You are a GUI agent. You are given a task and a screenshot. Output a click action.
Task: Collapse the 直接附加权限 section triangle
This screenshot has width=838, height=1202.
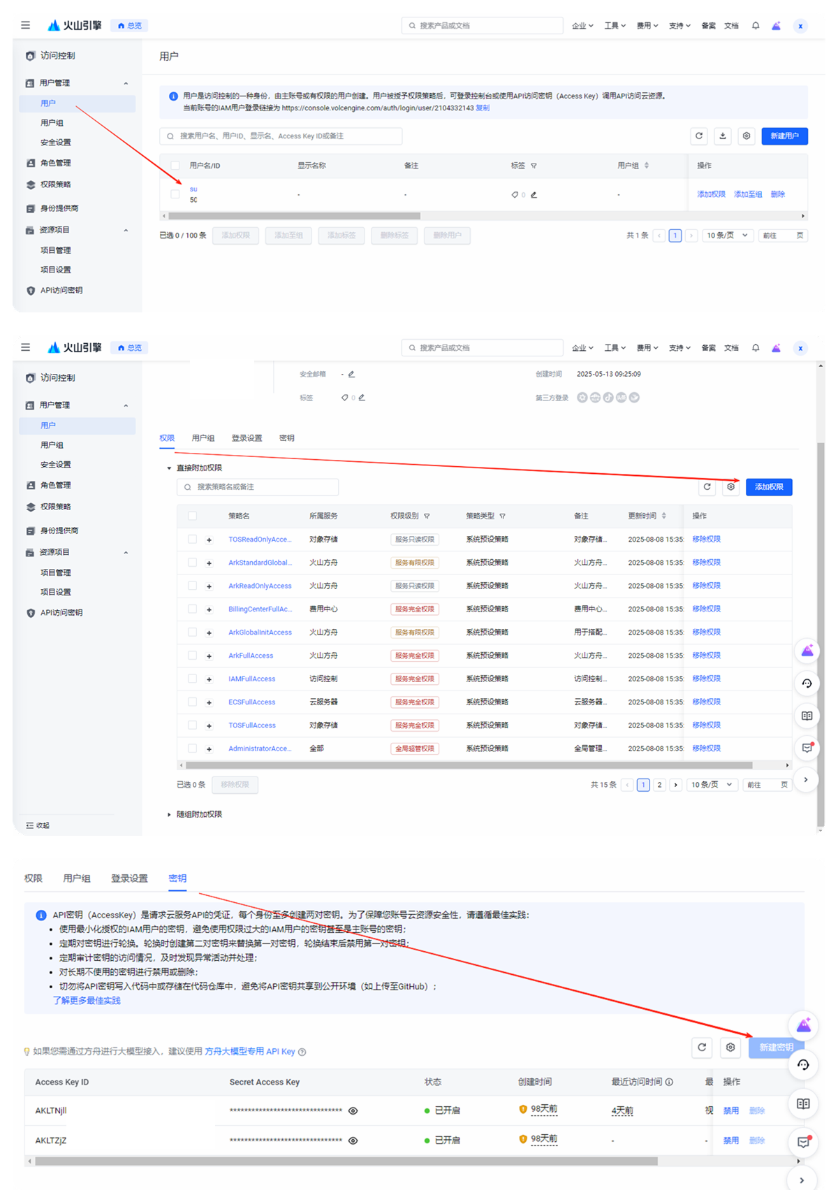point(169,468)
